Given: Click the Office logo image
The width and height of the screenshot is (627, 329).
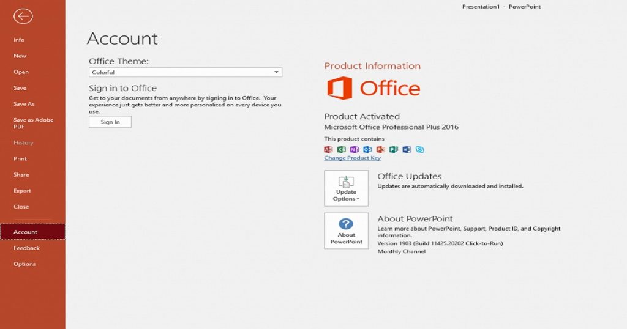Looking at the screenshot, I should pos(374,88).
